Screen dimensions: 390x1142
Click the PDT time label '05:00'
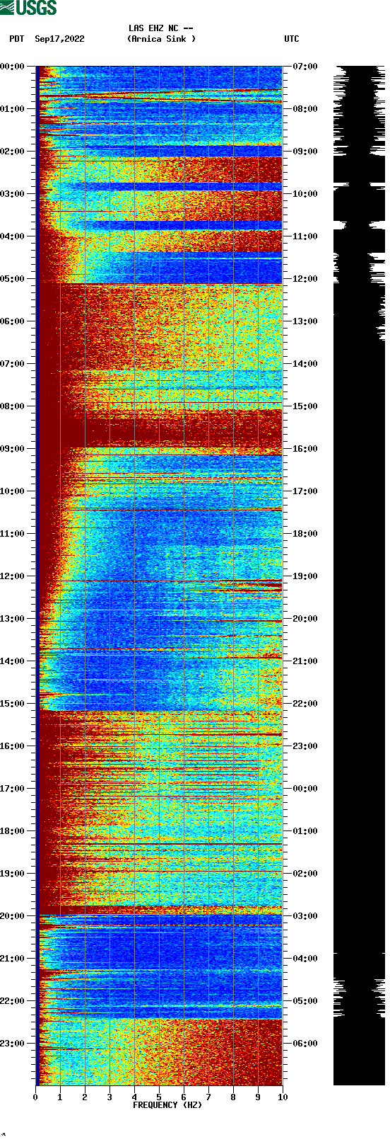[13, 279]
